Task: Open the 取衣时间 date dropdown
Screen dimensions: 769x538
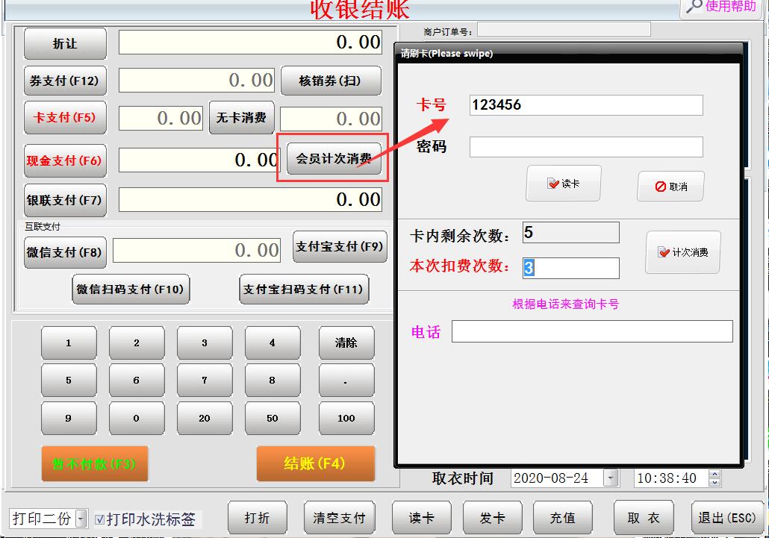Action: (611, 478)
